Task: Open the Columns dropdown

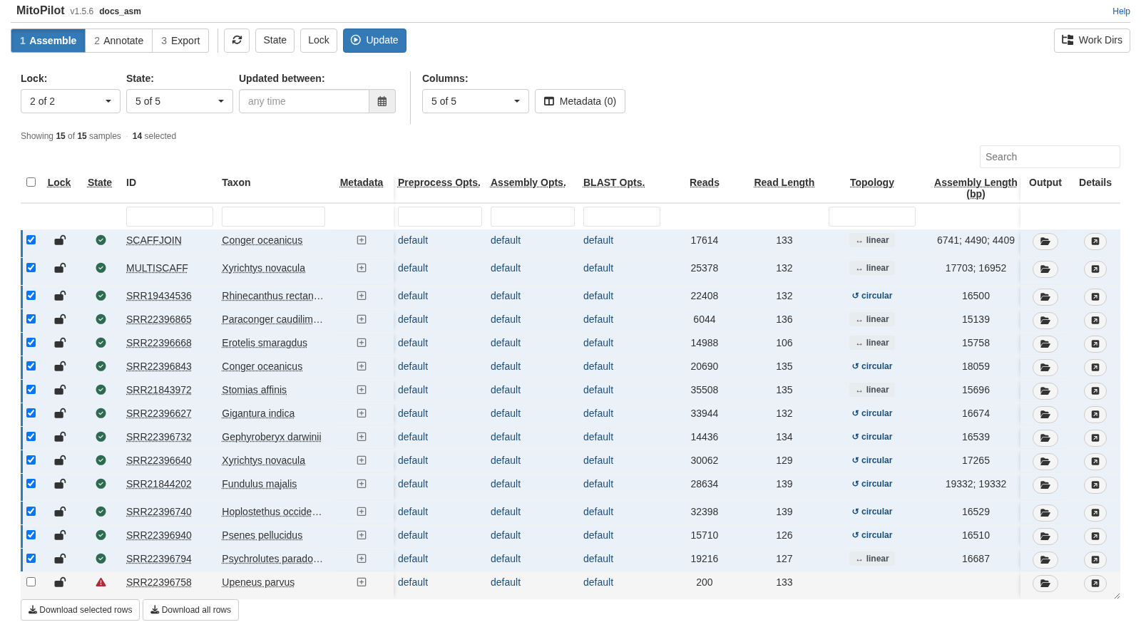Action: pyautogui.click(x=476, y=101)
